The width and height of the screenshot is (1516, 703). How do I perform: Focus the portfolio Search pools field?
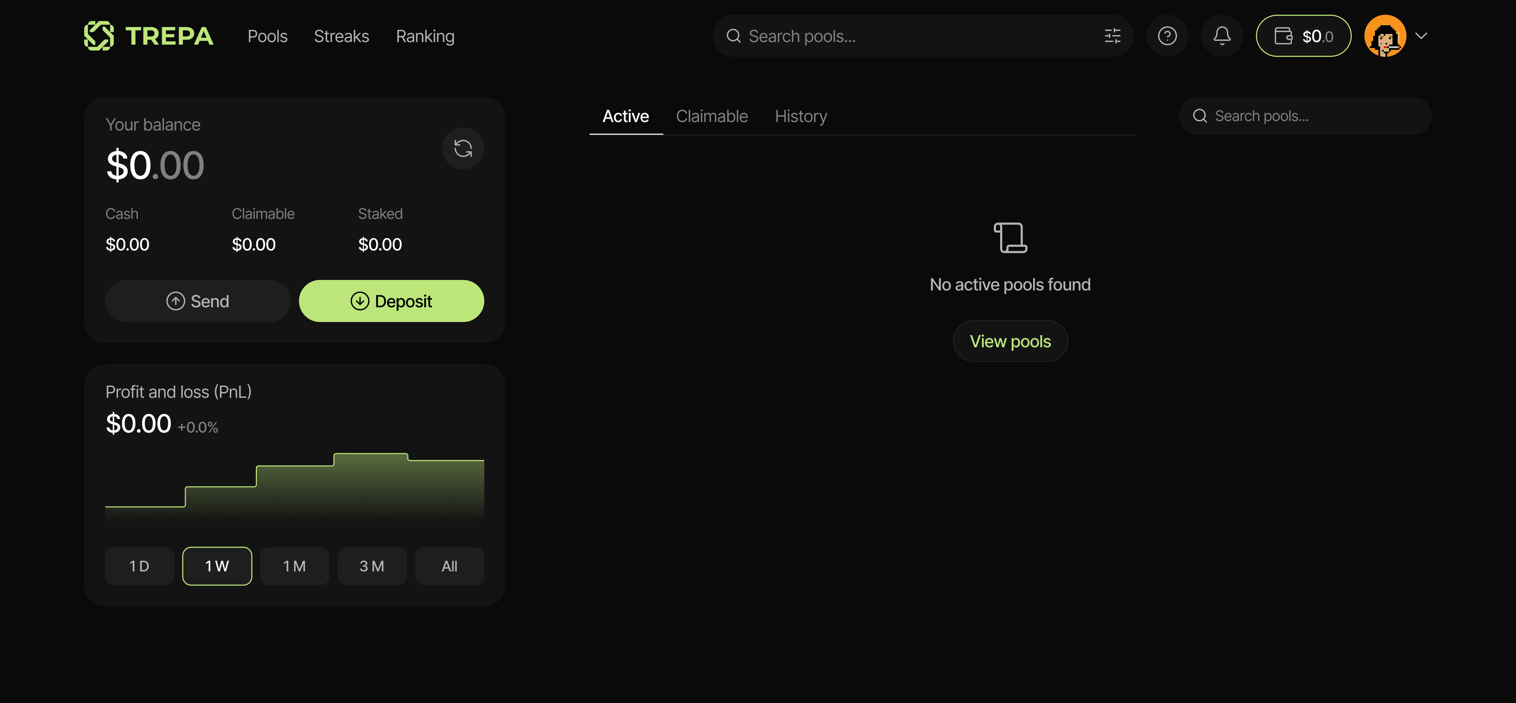1312,116
